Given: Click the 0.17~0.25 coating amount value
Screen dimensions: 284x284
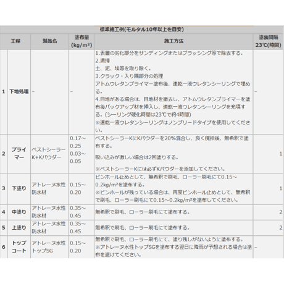Looking at the screenshot, I should tap(78, 142).
